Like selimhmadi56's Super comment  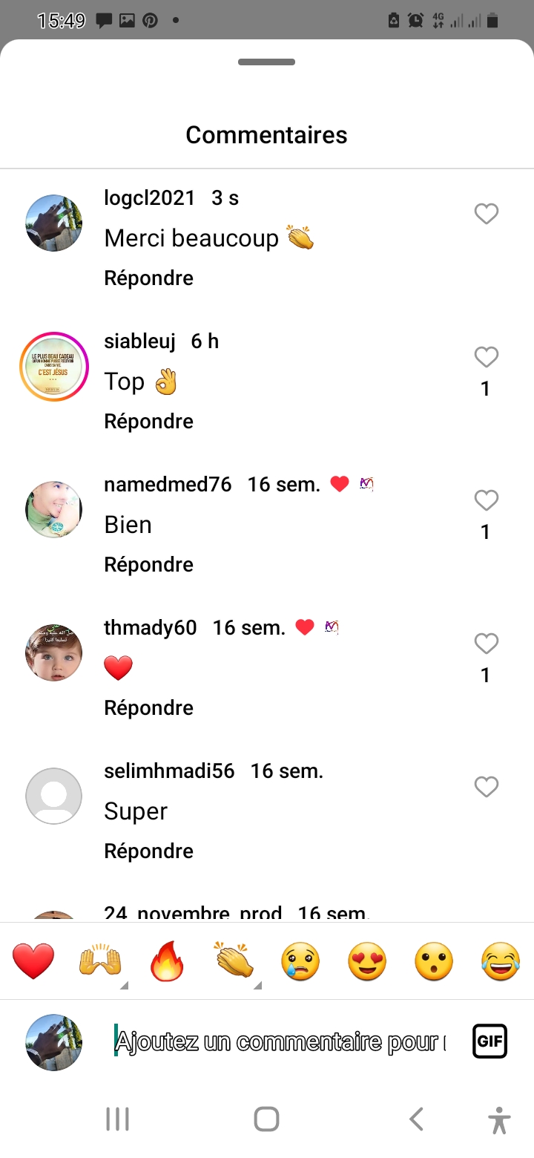point(486,787)
